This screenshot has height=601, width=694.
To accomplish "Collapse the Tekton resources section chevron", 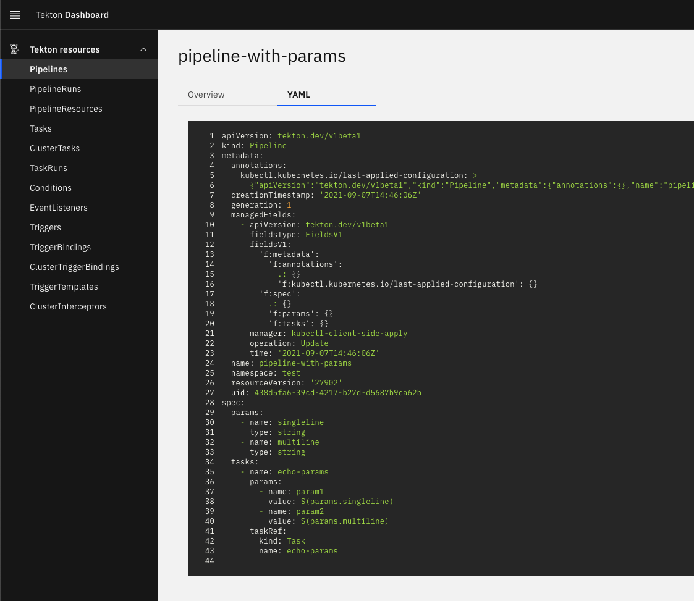I will [143, 49].
